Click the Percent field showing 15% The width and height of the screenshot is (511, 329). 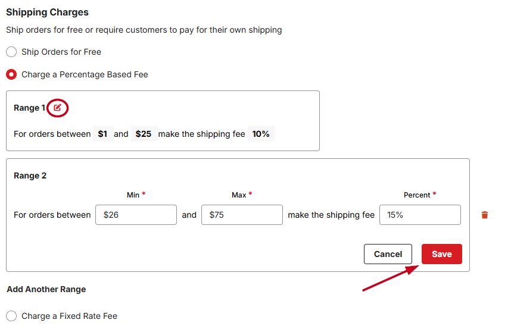[420, 215]
